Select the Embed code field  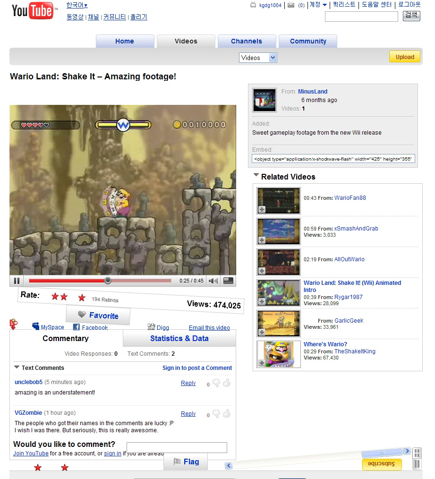pos(333,159)
